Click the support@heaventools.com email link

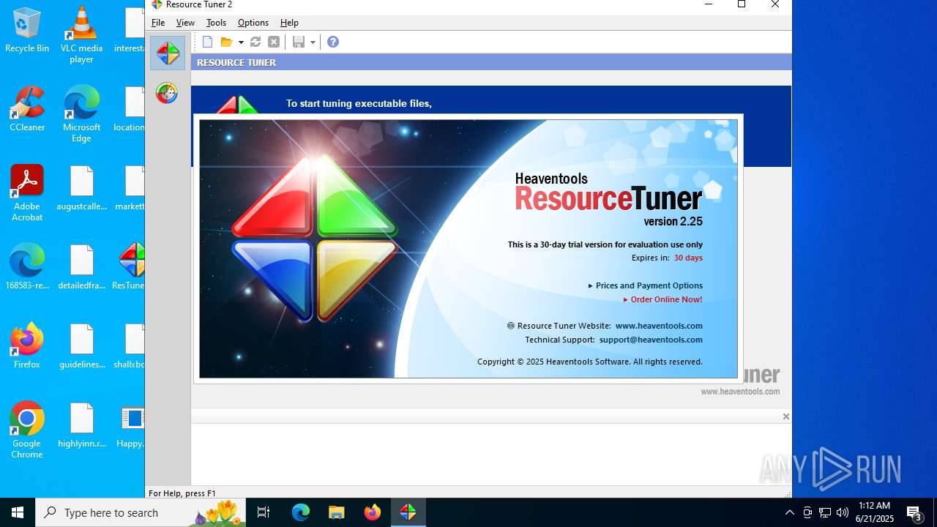[x=651, y=340]
